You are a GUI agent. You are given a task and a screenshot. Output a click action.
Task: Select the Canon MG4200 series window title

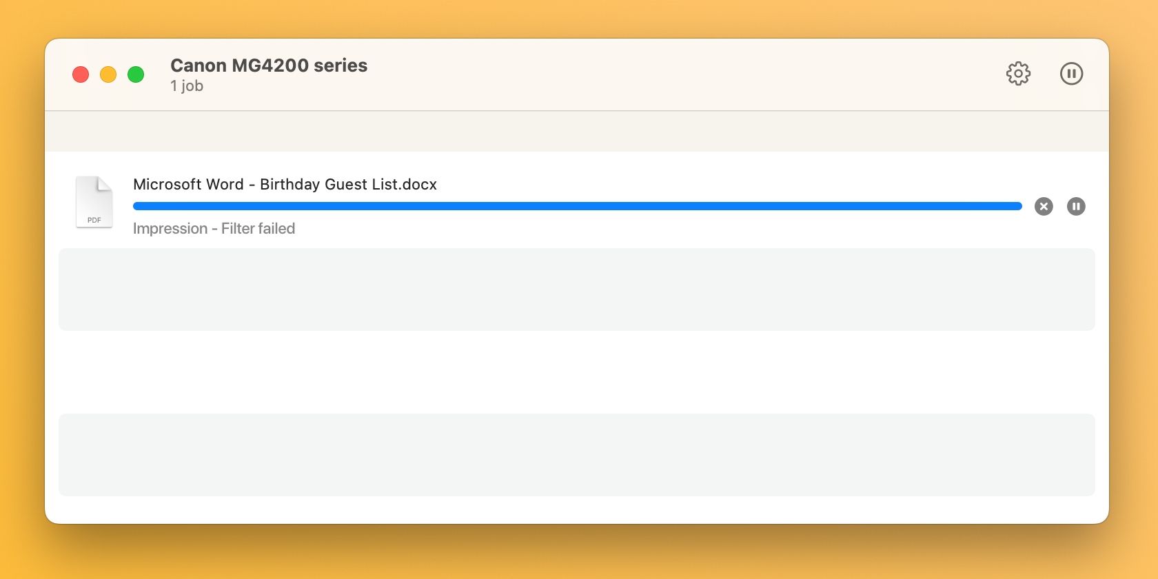[268, 65]
